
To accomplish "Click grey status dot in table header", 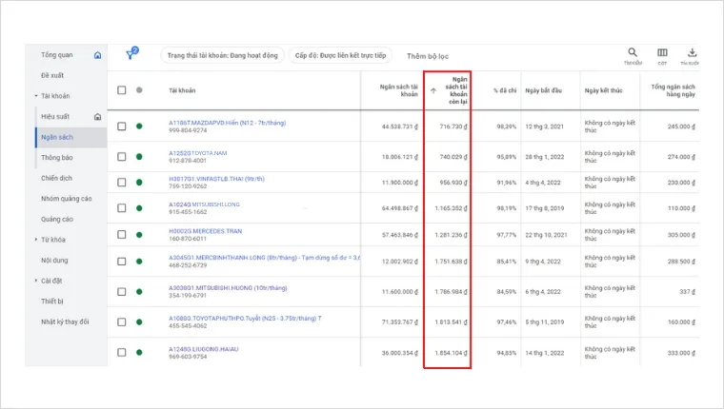I will [139, 90].
